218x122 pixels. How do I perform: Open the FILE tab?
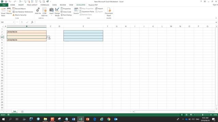tap(4, 5)
